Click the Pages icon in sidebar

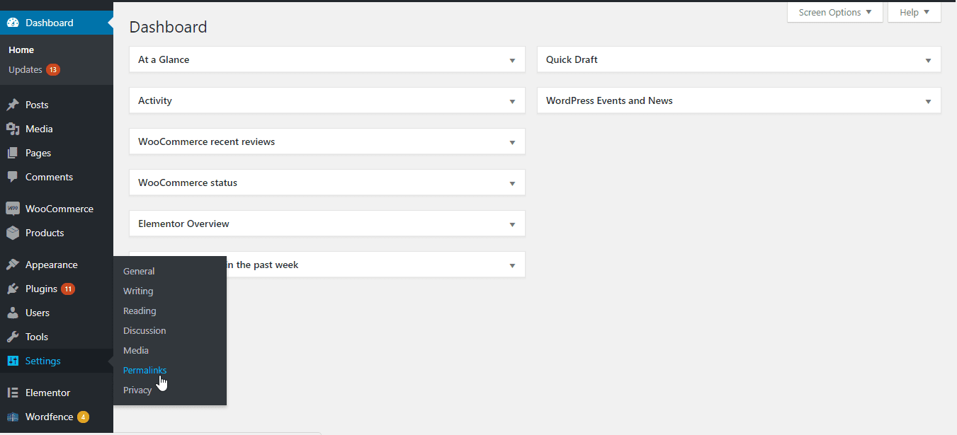pyautogui.click(x=13, y=153)
